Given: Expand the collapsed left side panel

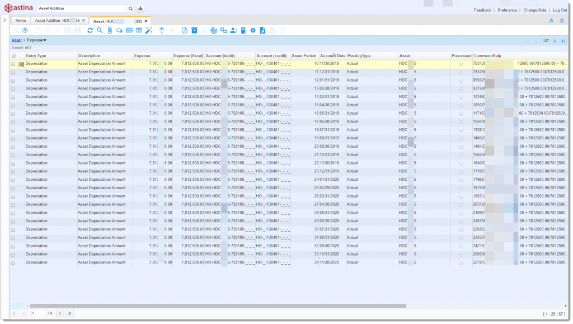Looking at the screenshot, I should pyautogui.click(x=4, y=21).
